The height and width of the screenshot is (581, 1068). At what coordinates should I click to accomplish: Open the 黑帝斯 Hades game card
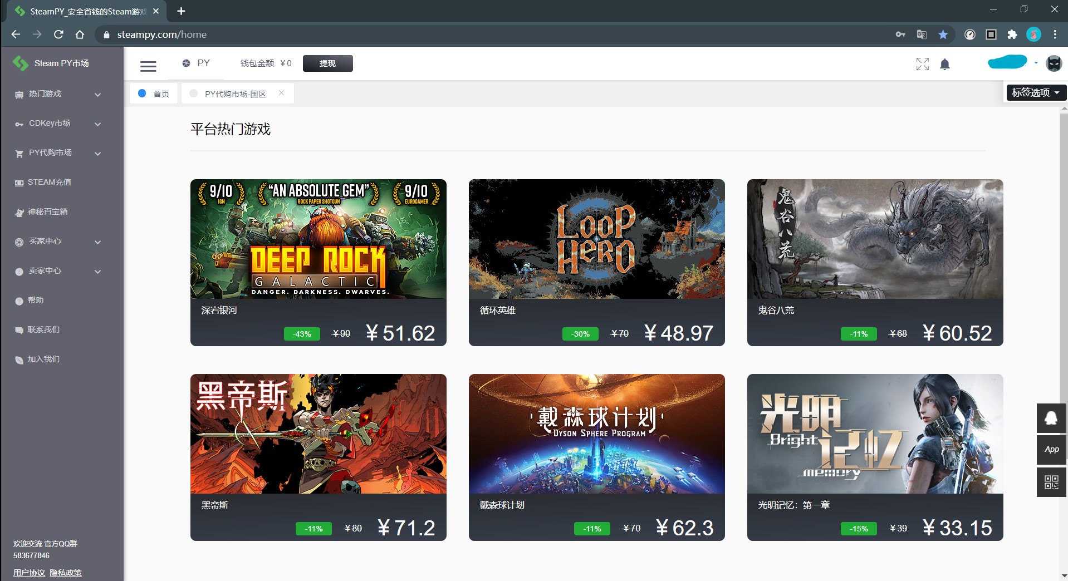319,457
